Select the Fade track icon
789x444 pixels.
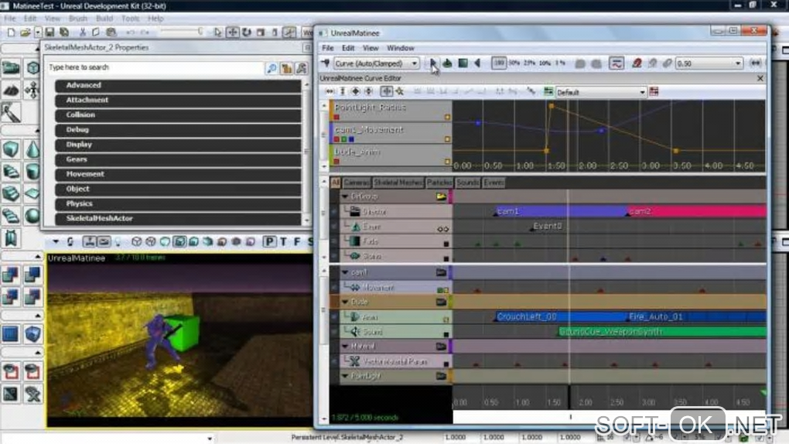(355, 241)
